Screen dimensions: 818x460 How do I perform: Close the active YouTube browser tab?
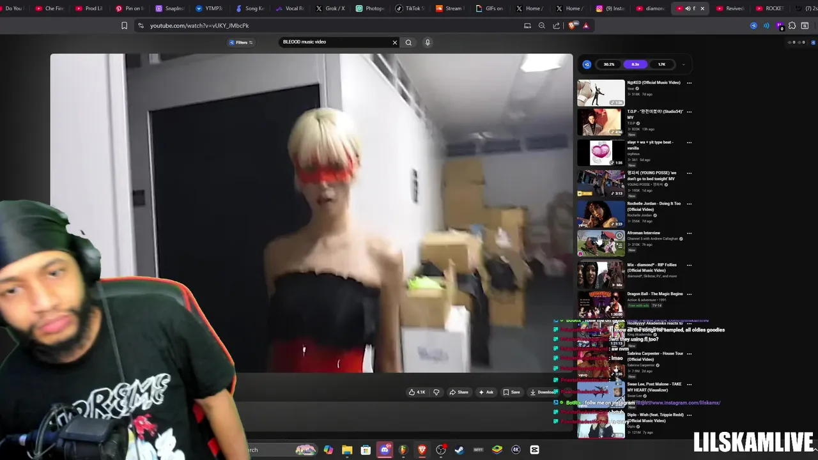coord(702,8)
